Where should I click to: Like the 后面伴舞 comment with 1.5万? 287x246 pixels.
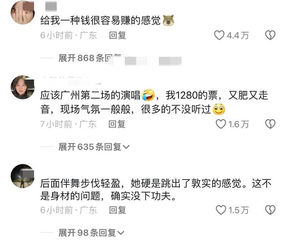click(221, 210)
